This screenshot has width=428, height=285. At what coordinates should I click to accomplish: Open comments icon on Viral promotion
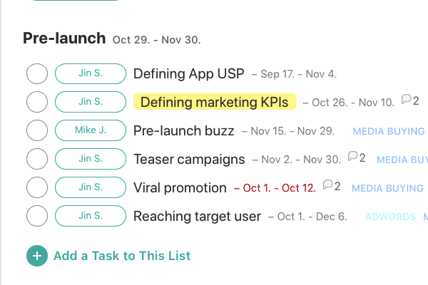click(328, 185)
